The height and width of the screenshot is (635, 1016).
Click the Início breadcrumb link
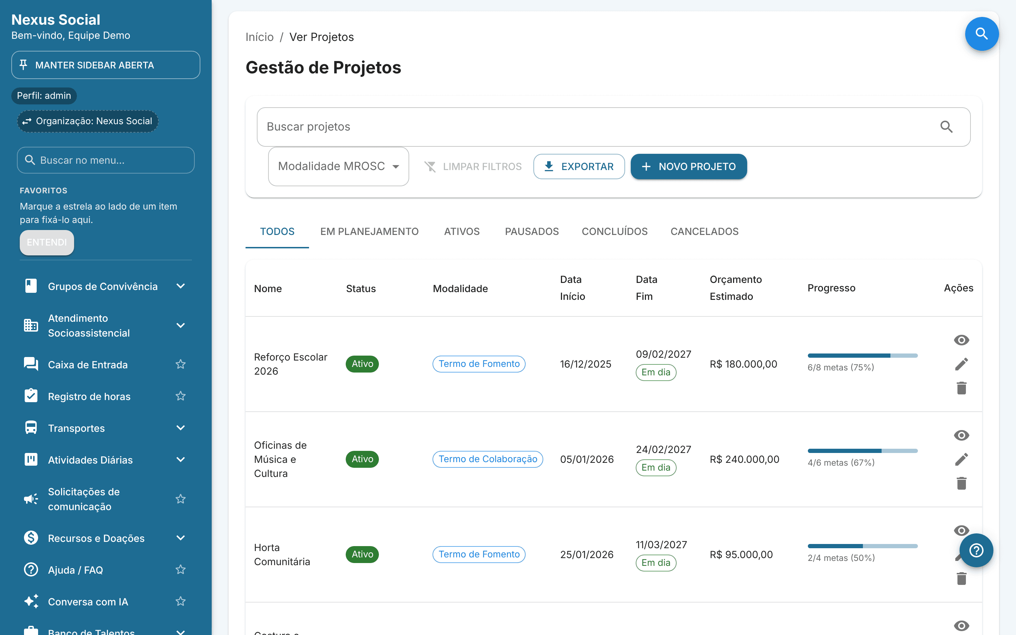click(259, 37)
